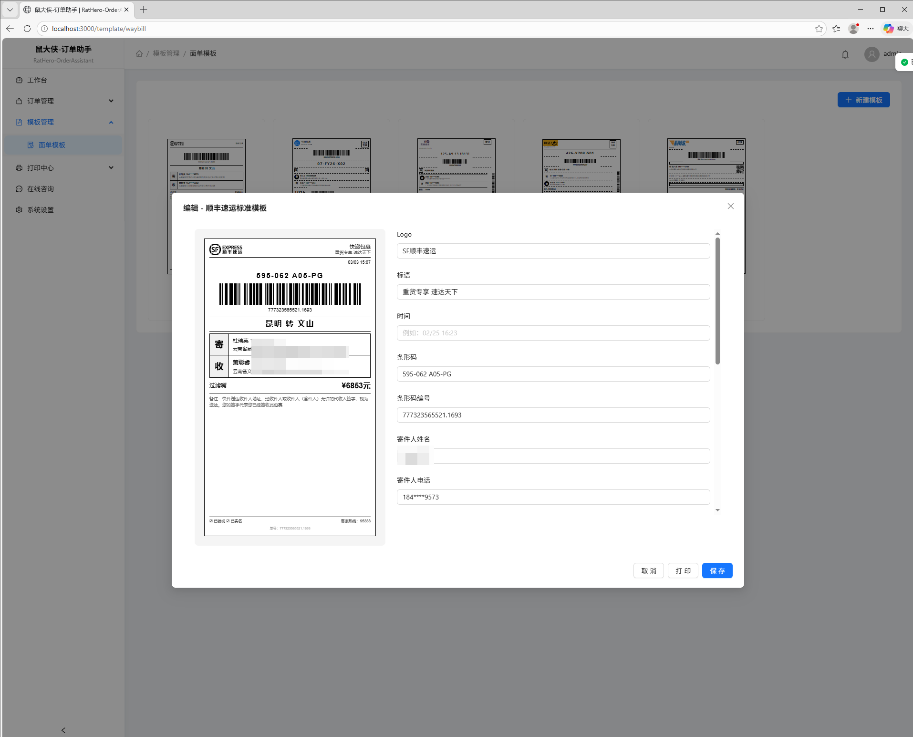Click the 保存 button
This screenshot has width=913, height=737.
pyautogui.click(x=716, y=571)
